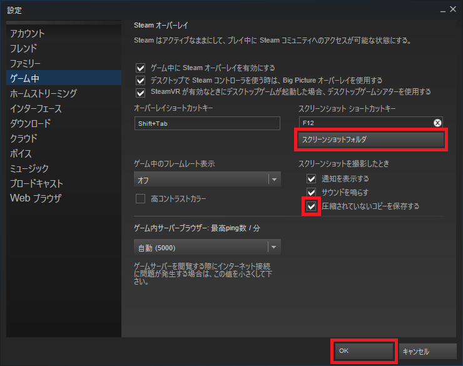The width and height of the screenshot is (463, 366).
Task: Open アカウント settings category
Action: pyautogui.click(x=64, y=33)
